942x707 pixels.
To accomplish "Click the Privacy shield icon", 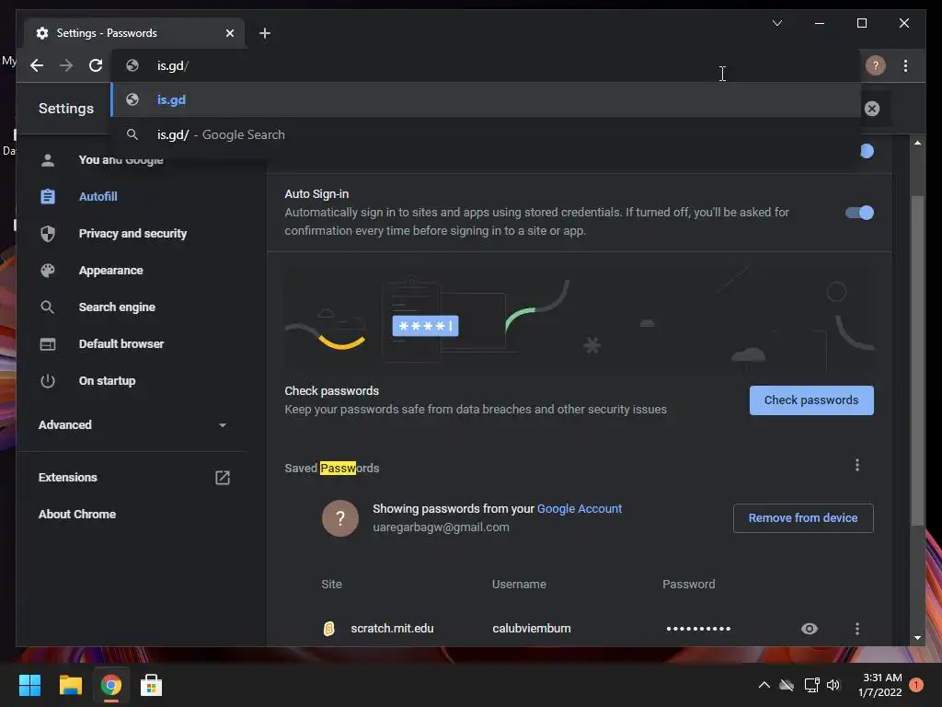I will 48,233.
